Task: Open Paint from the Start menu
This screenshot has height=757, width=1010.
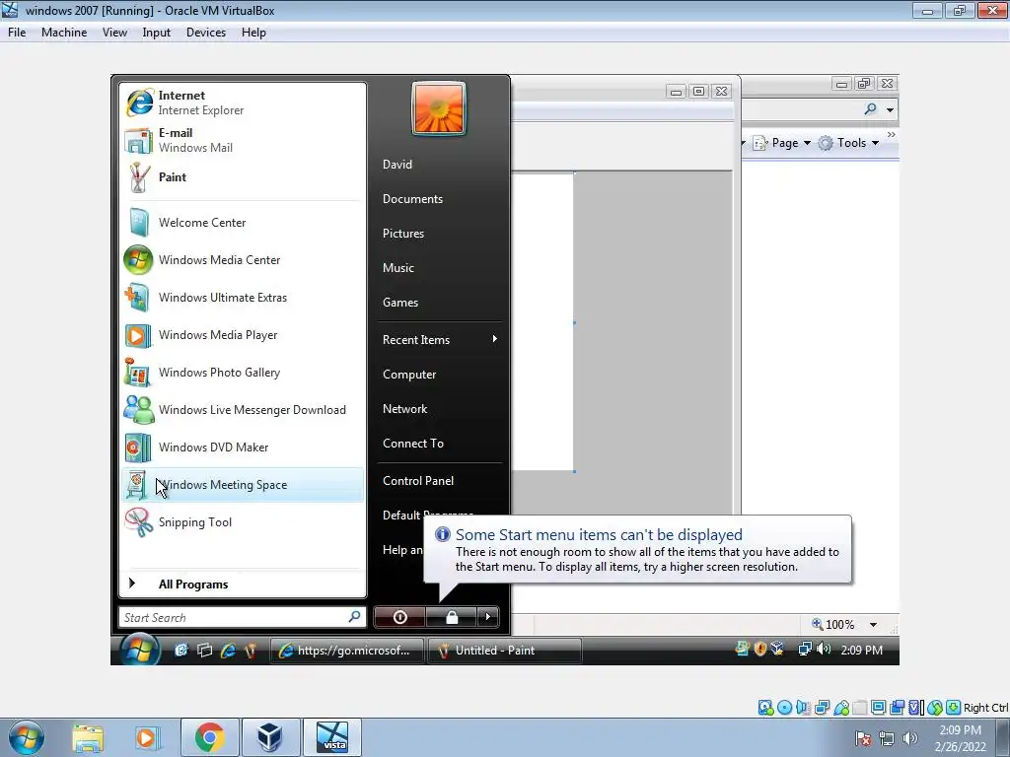Action: point(243,177)
